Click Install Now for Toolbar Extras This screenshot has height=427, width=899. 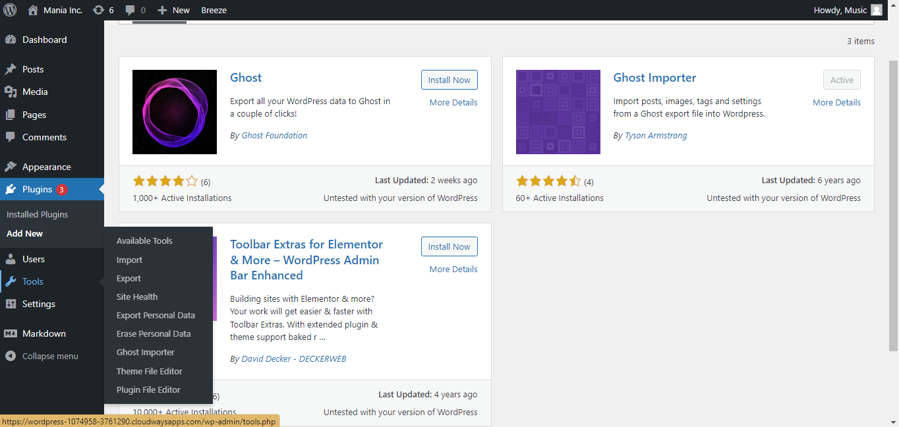pyautogui.click(x=449, y=246)
